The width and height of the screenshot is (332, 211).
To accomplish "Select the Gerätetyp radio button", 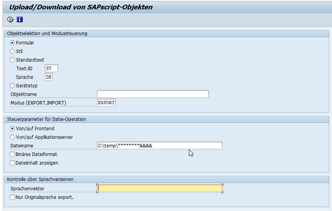I will click(x=12, y=86).
